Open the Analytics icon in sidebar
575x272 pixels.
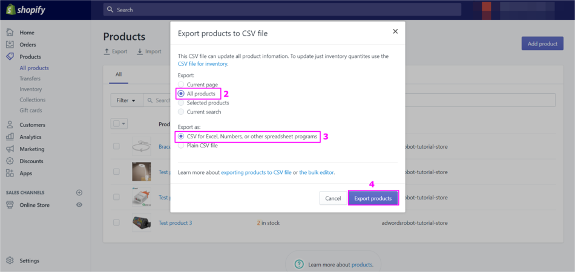(x=10, y=137)
